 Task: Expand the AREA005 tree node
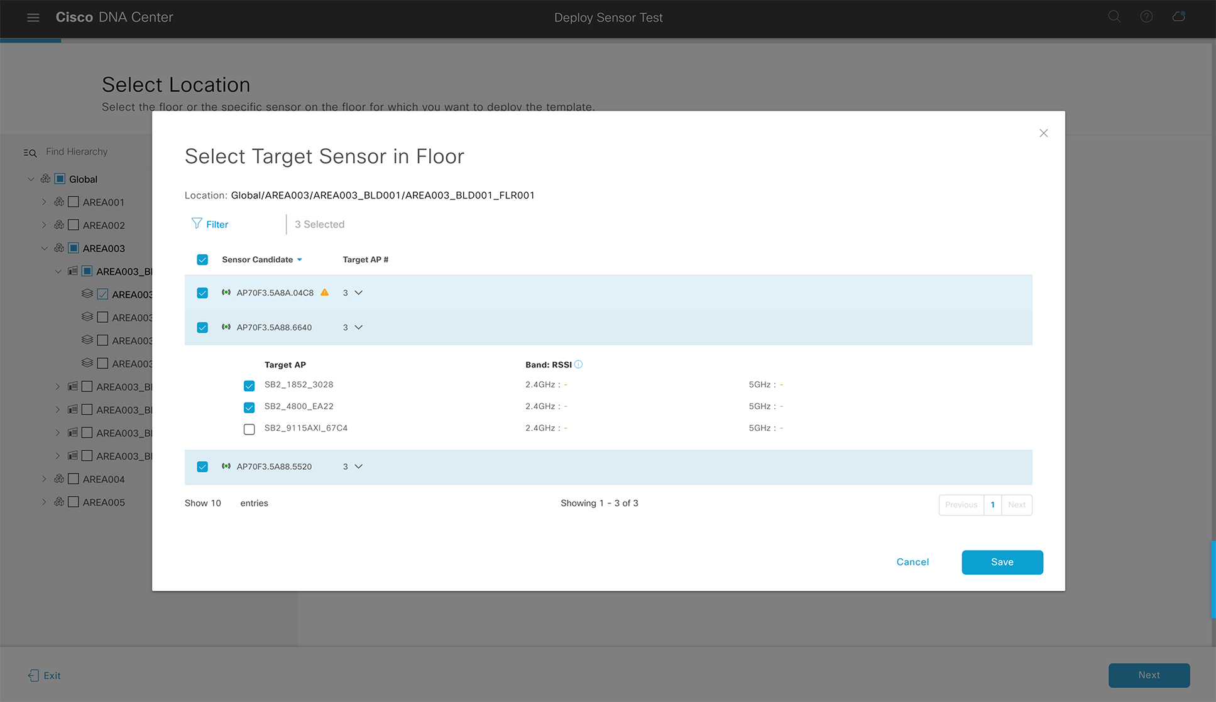[x=44, y=502]
